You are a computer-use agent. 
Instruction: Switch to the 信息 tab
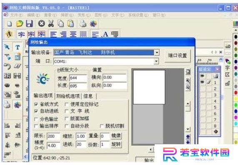(x=88, y=96)
